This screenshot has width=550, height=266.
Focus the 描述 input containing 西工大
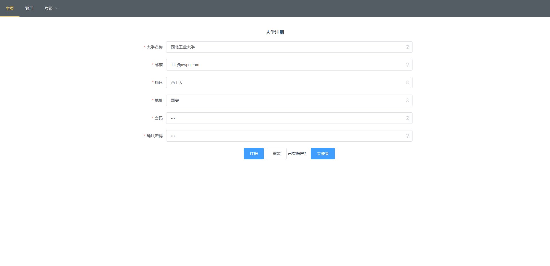(289, 83)
